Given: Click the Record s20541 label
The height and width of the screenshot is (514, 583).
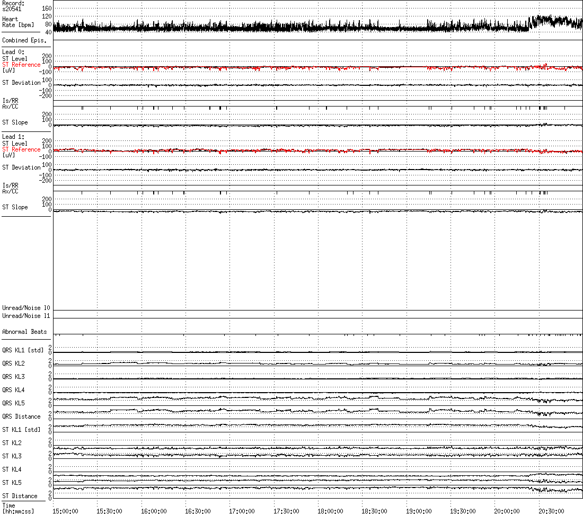Looking at the screenshot, I should [x=13, y=6].
